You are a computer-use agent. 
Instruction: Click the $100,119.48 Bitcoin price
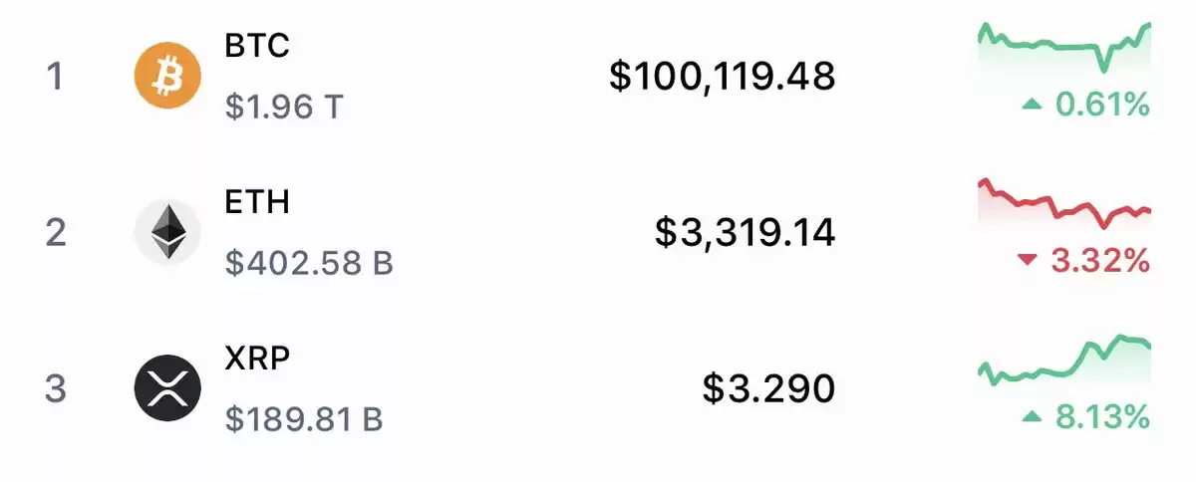click(x=723, y=76)
